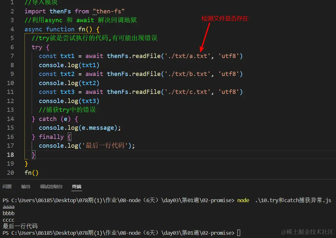Screen dimensions: 336x238
Task: Click the comment //捕获try中的错误
Action: coord(67,110)
